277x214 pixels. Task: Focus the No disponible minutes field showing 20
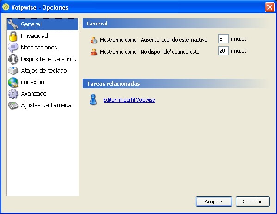click(223, 51)
